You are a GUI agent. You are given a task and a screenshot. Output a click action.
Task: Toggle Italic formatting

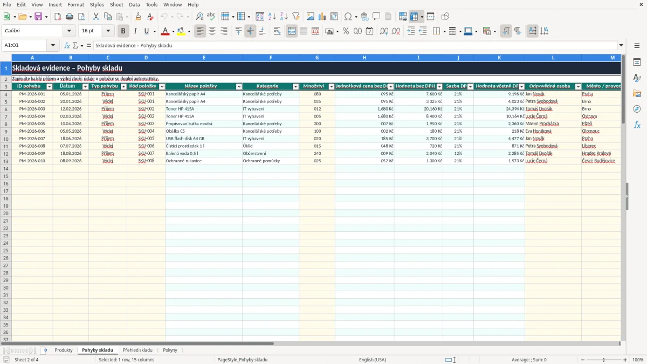click(135, 31)
